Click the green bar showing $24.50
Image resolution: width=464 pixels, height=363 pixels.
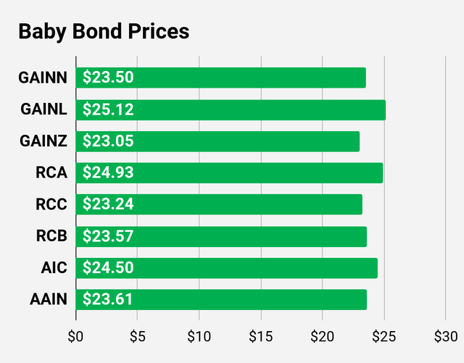[226, 269]
